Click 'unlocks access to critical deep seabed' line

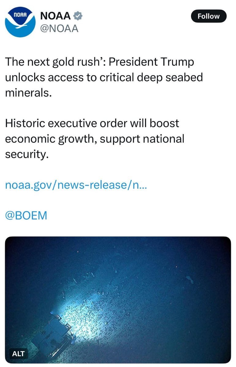coord(104,78)
